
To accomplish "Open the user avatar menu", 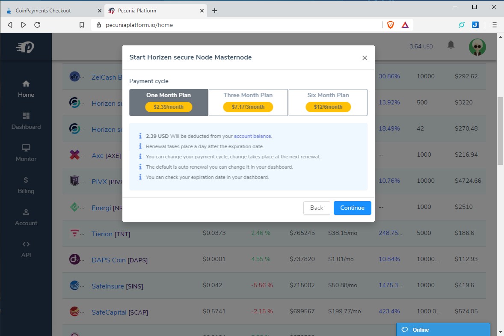I will 477,47.
